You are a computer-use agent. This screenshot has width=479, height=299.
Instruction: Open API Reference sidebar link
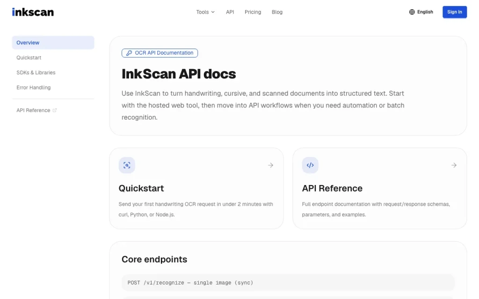click(53, 110)
